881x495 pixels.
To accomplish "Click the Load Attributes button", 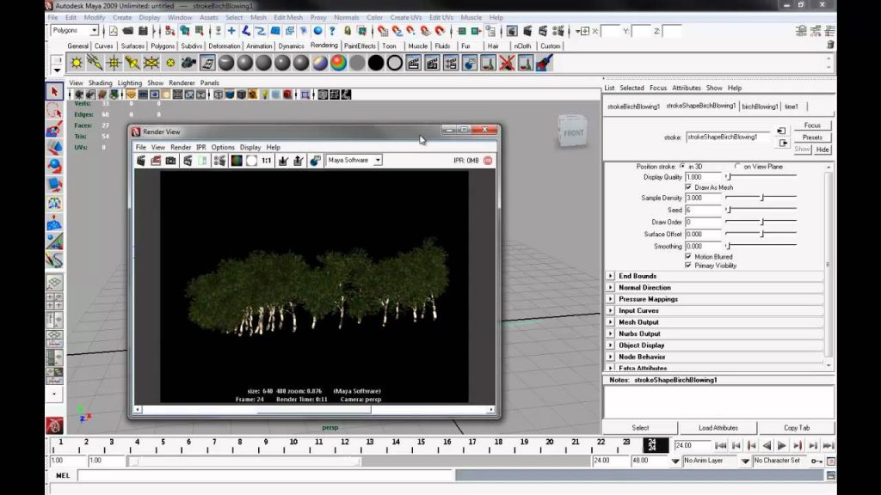I will [718, 428].
